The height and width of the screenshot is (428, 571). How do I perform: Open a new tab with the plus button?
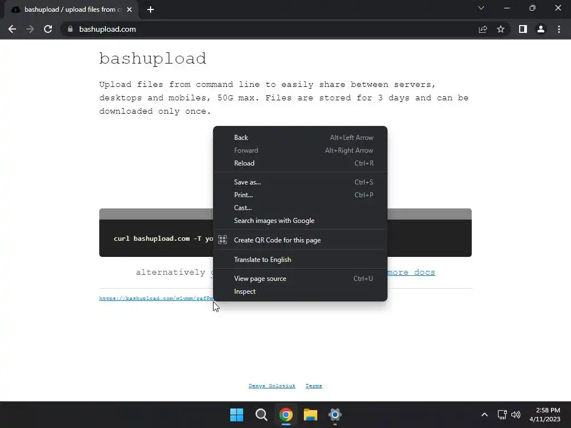(x=151, y=9)
